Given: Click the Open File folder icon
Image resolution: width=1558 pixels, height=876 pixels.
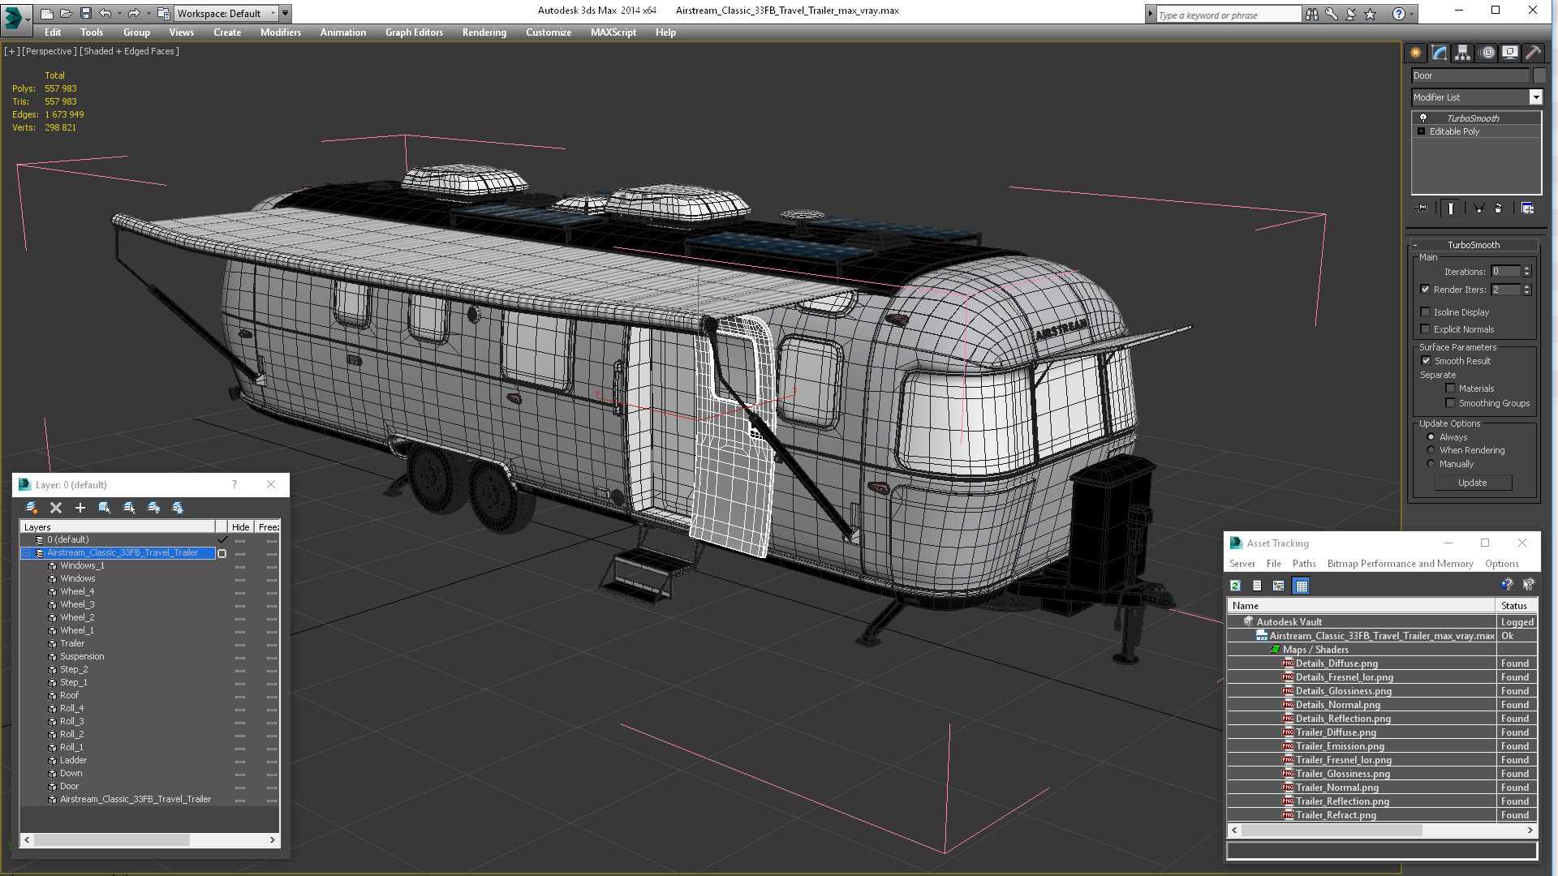Looking at the screenshot, I should (66, 13).
